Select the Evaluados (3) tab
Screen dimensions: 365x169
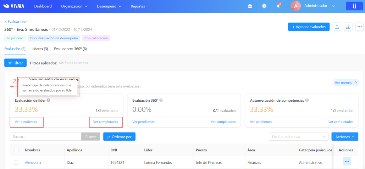[15, 49]
